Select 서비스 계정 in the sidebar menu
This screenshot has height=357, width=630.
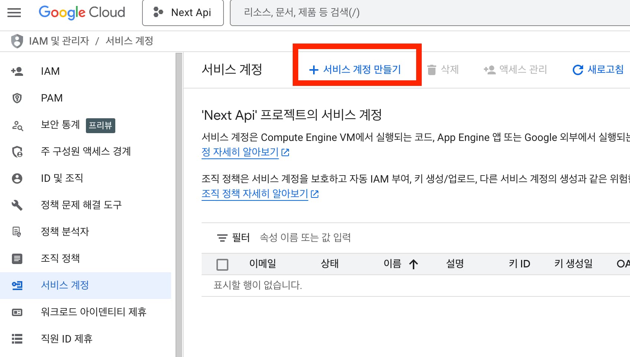(x=65, y=285)
